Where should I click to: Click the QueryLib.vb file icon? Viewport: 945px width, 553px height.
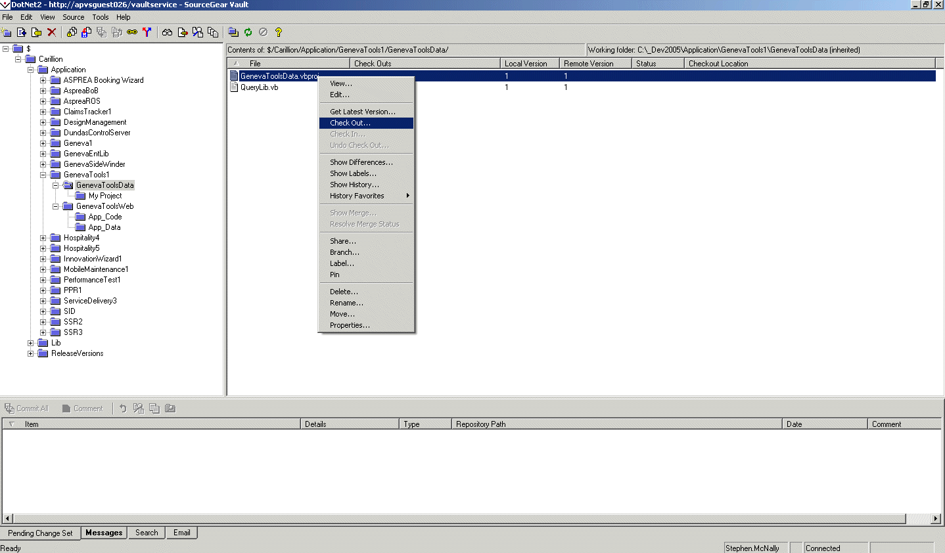(x=234, y=87)
